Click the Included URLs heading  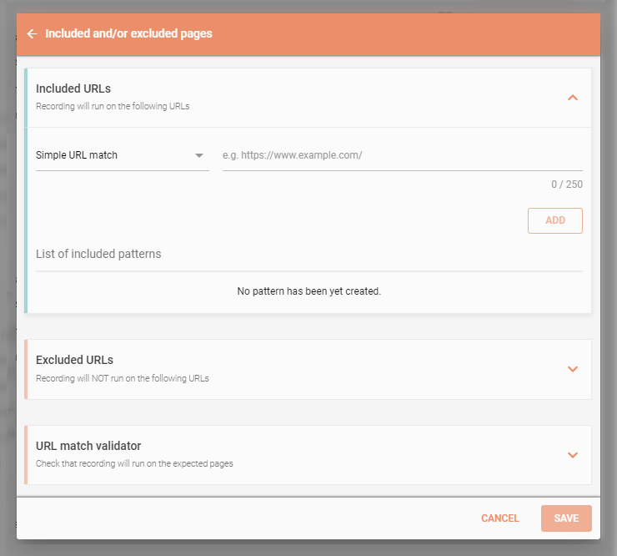(73, 88)
